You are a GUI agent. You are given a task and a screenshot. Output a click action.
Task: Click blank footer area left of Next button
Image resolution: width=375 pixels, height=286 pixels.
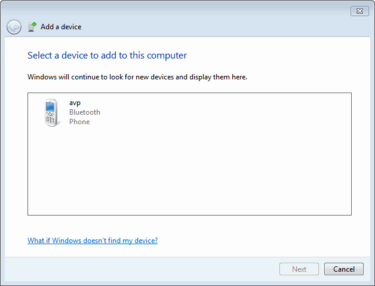(149, 269)
